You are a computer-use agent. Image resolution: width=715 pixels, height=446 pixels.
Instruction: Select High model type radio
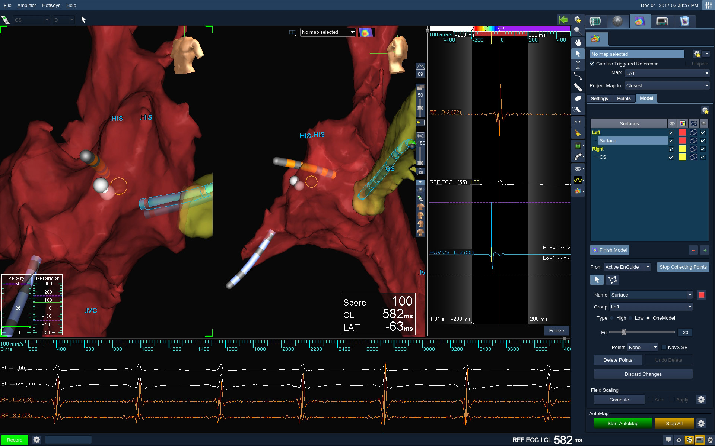coord(611,318)
